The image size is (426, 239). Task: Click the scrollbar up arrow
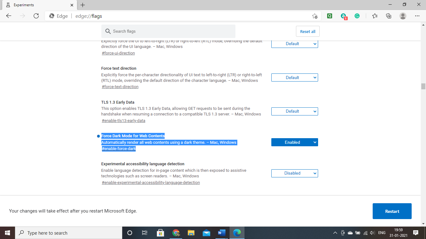point(423,24)
